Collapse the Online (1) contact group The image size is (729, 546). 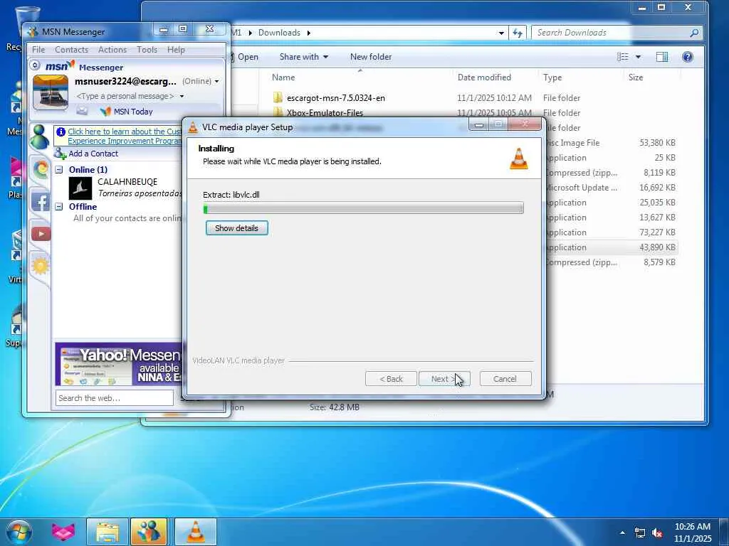click(59, 169)
